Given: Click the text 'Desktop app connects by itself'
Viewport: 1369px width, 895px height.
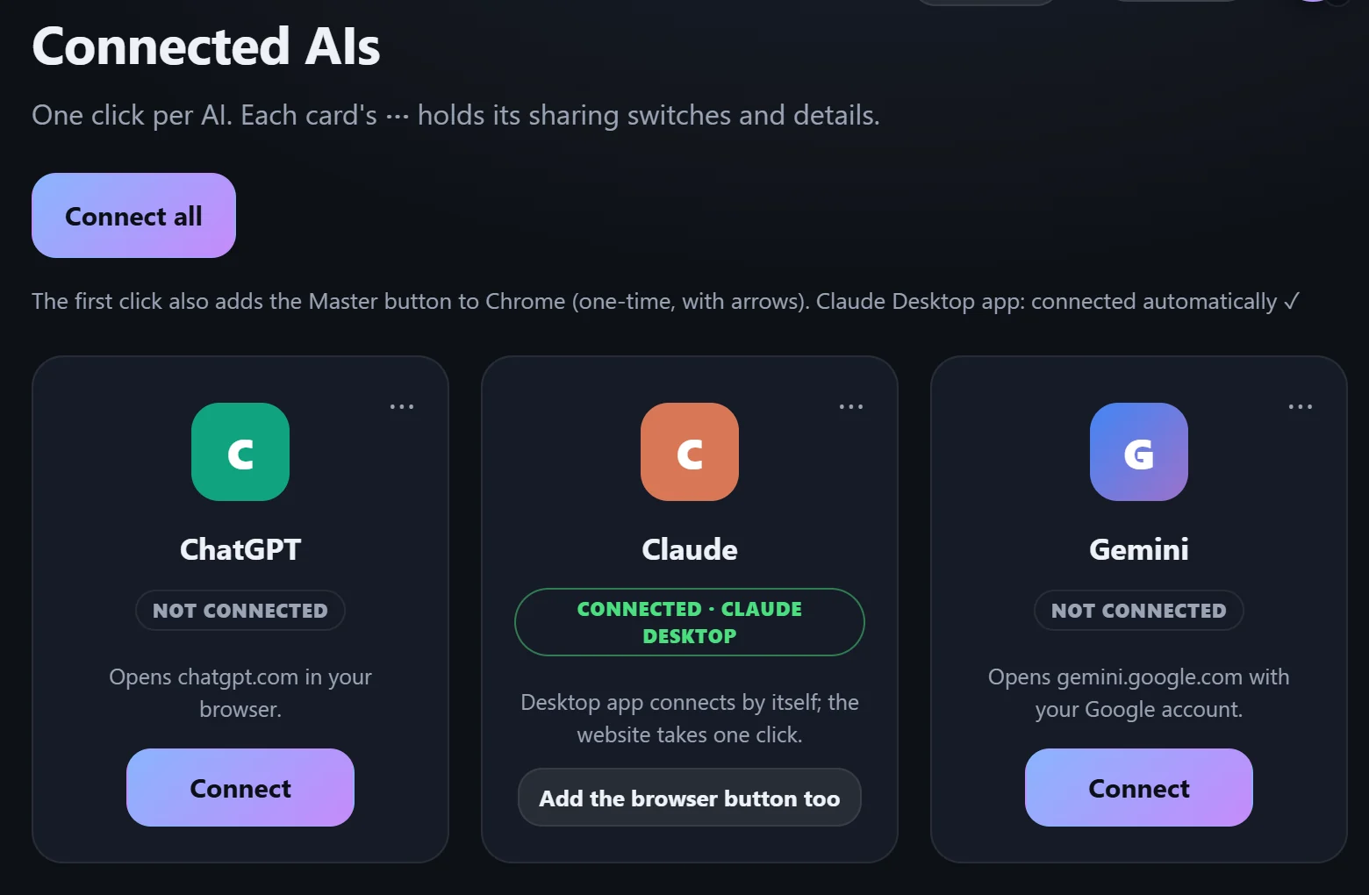Looking at the screenshot, I should pos(670,703).
